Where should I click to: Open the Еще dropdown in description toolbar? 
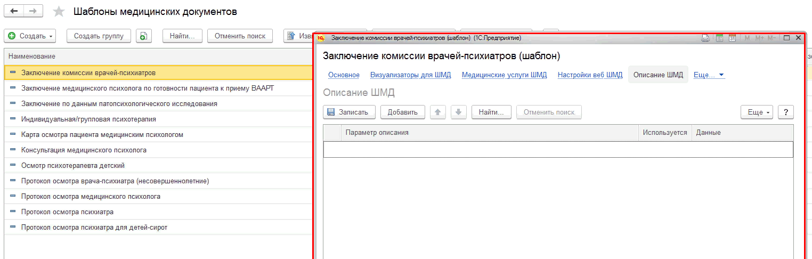pos(756,112)
